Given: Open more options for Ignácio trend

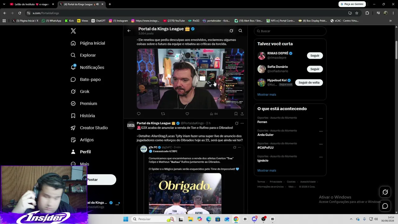Looking at the screenshot, I should pos(321,157).
